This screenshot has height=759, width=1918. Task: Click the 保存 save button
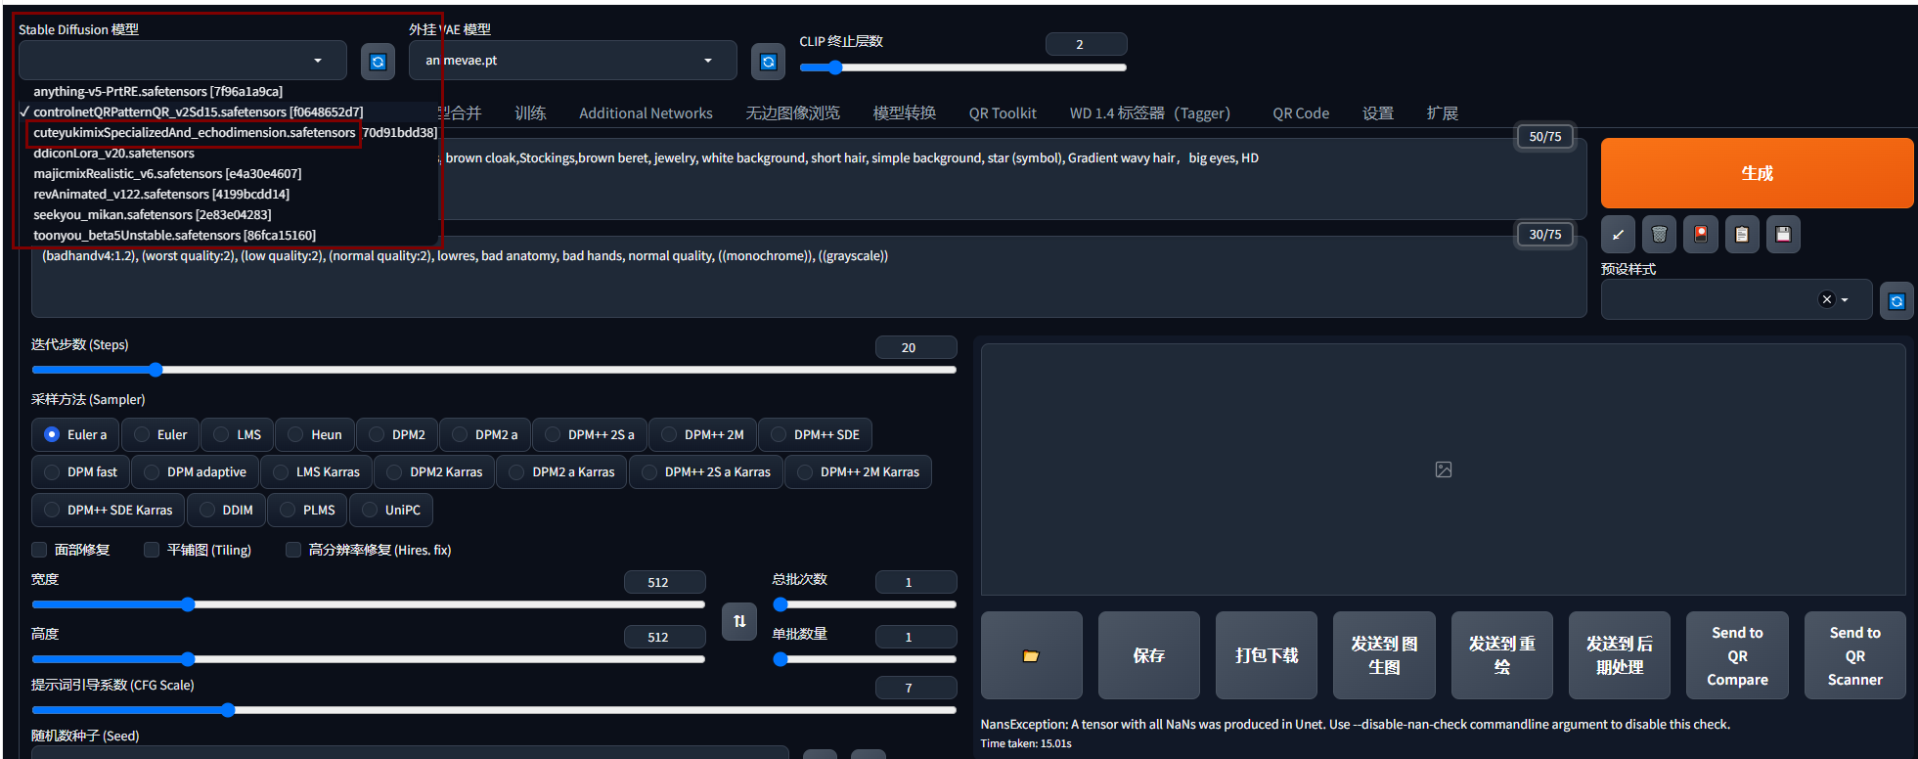(1148, 655)
